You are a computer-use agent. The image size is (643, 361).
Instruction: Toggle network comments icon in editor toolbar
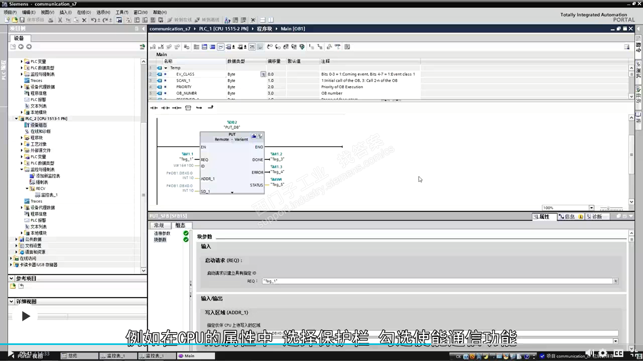point(221,47)
